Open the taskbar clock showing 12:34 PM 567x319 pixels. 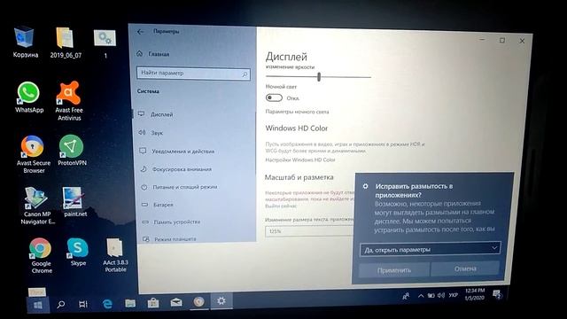tap(475, 294)
